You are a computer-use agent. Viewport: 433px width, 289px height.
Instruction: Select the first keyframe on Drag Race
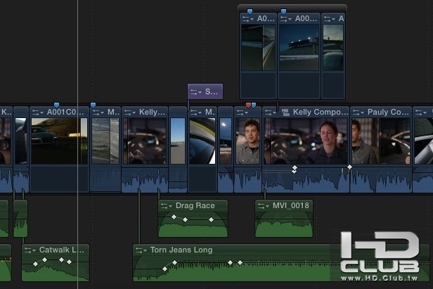[x=174, y=217]
